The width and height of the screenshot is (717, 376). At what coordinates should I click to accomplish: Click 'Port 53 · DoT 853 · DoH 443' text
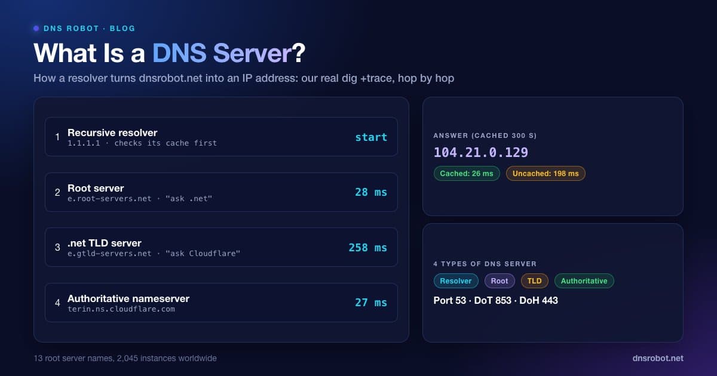point(496,301)
